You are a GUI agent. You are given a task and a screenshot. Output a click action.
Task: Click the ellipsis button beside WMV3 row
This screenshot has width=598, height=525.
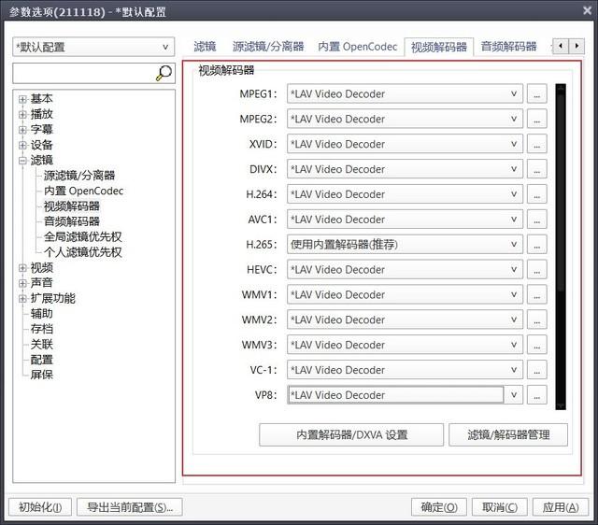click(536, 345)
